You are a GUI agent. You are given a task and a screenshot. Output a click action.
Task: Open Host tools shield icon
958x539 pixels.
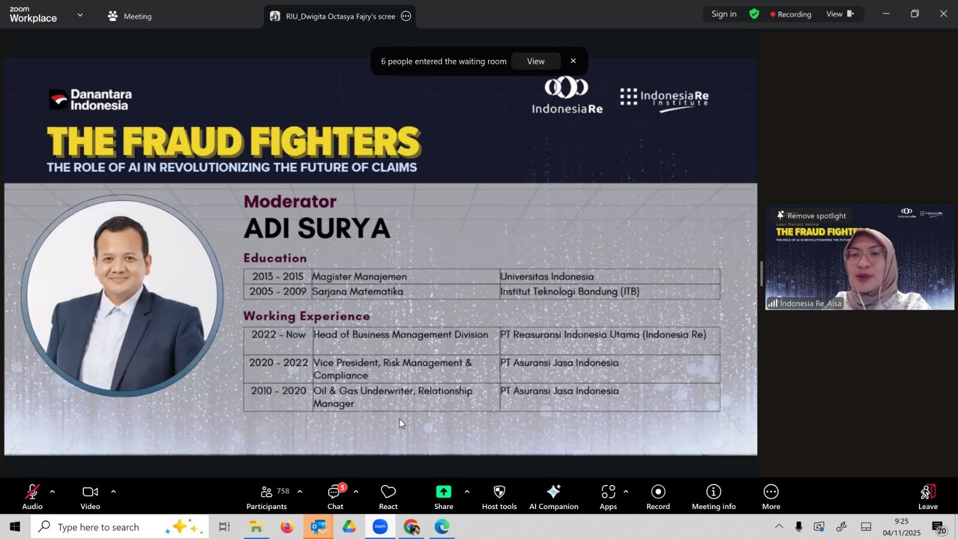tap(499, 497)
